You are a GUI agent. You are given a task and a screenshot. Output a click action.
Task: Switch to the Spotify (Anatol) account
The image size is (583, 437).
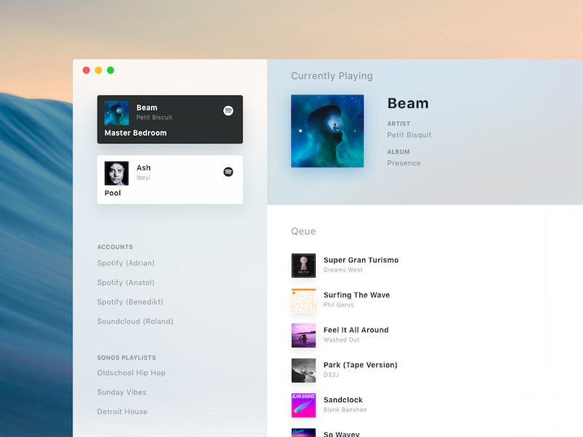coord(125,283)
